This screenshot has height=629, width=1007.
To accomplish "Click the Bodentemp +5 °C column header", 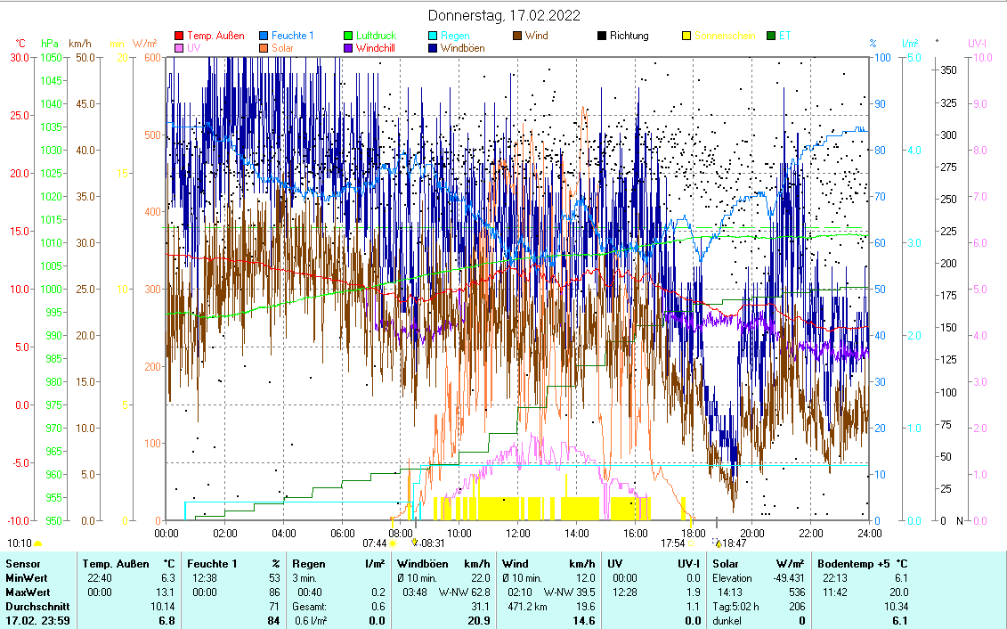I will [862, 564].
